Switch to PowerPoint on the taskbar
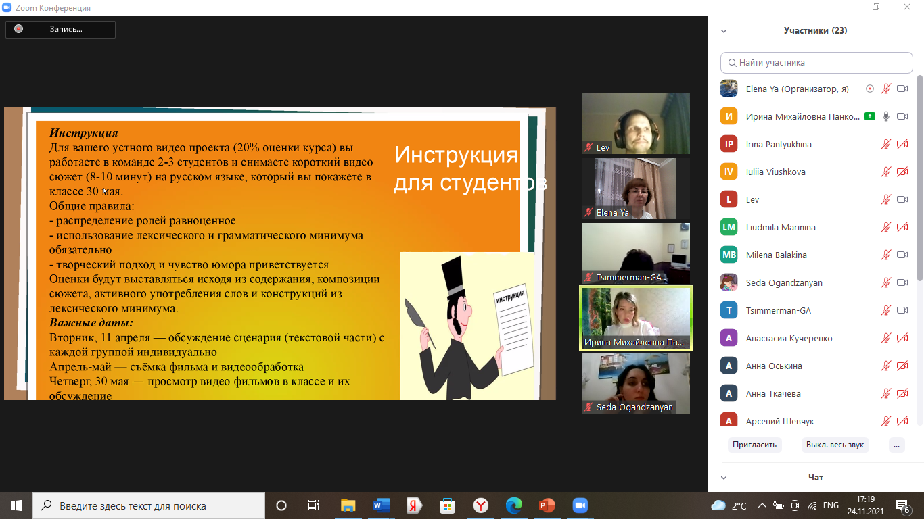This screenshot has width=924, height=519. coord(547,505)
